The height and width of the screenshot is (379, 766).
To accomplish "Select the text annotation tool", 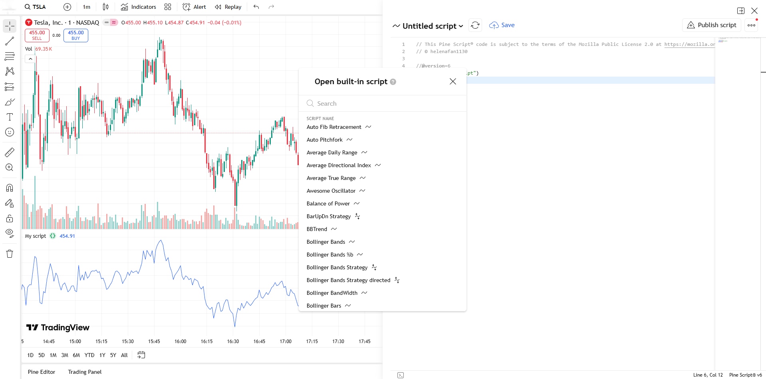I will coord(10,117).
